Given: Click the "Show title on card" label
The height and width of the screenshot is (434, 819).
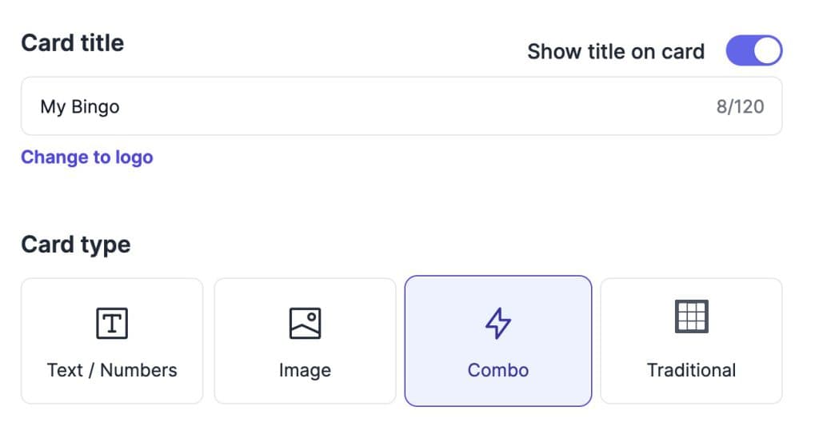Looking at the screenshot, I should (x=616, y=52).
